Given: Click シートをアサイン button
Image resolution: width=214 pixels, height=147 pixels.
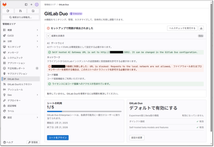Looking at the screenshot, I should (58, 138).
